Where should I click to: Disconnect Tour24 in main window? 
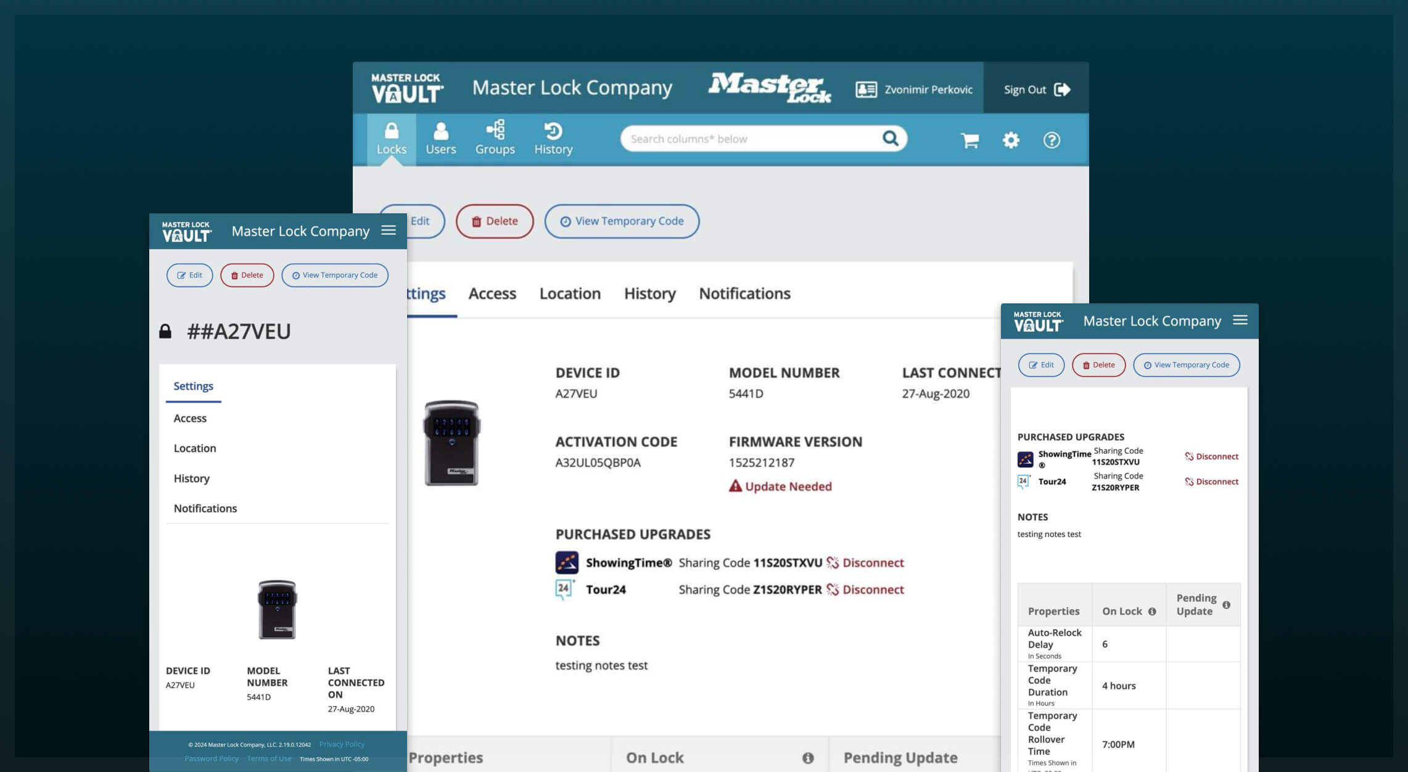click(x=865, y=589)
